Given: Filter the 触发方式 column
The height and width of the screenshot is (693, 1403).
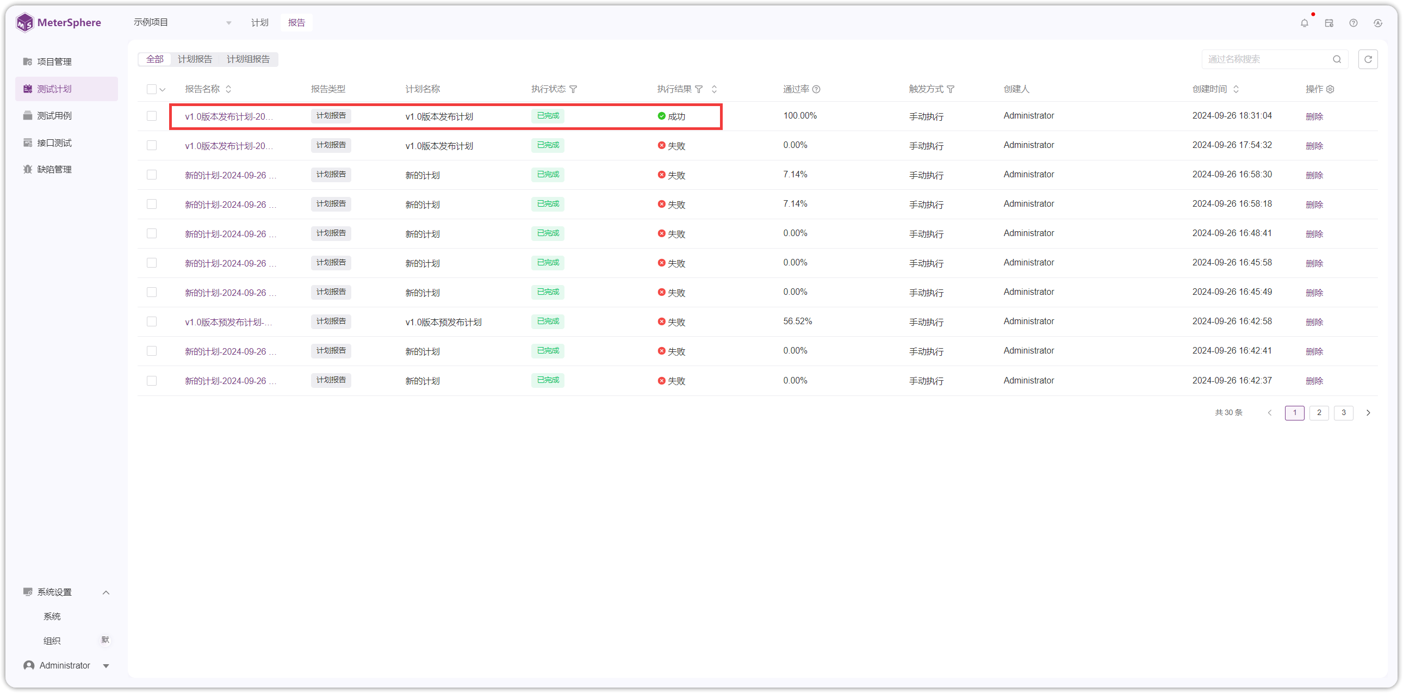Looking at the screenshot, I should coord(951,89).
